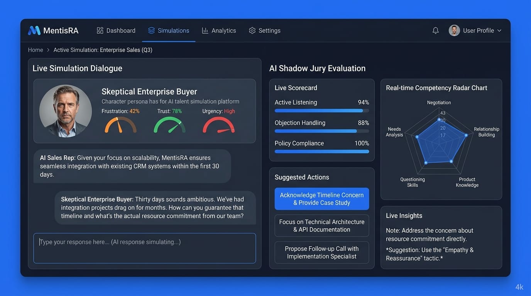Click the Needs Analysis radar label
This screenshot has height=296, width=531.
click(x=394, y=132)
